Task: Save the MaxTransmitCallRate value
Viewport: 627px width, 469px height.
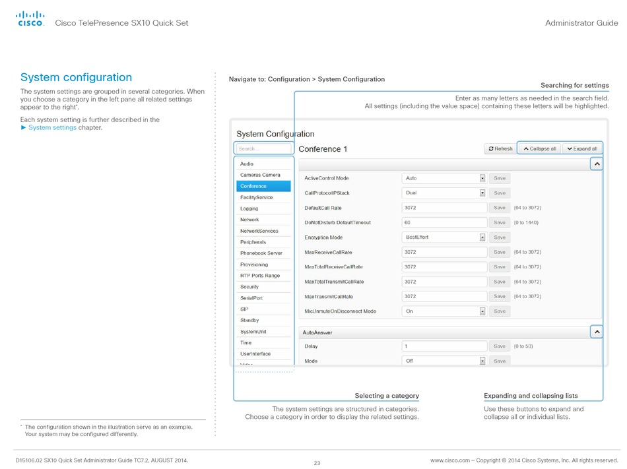Action: [x=500, y=296]
